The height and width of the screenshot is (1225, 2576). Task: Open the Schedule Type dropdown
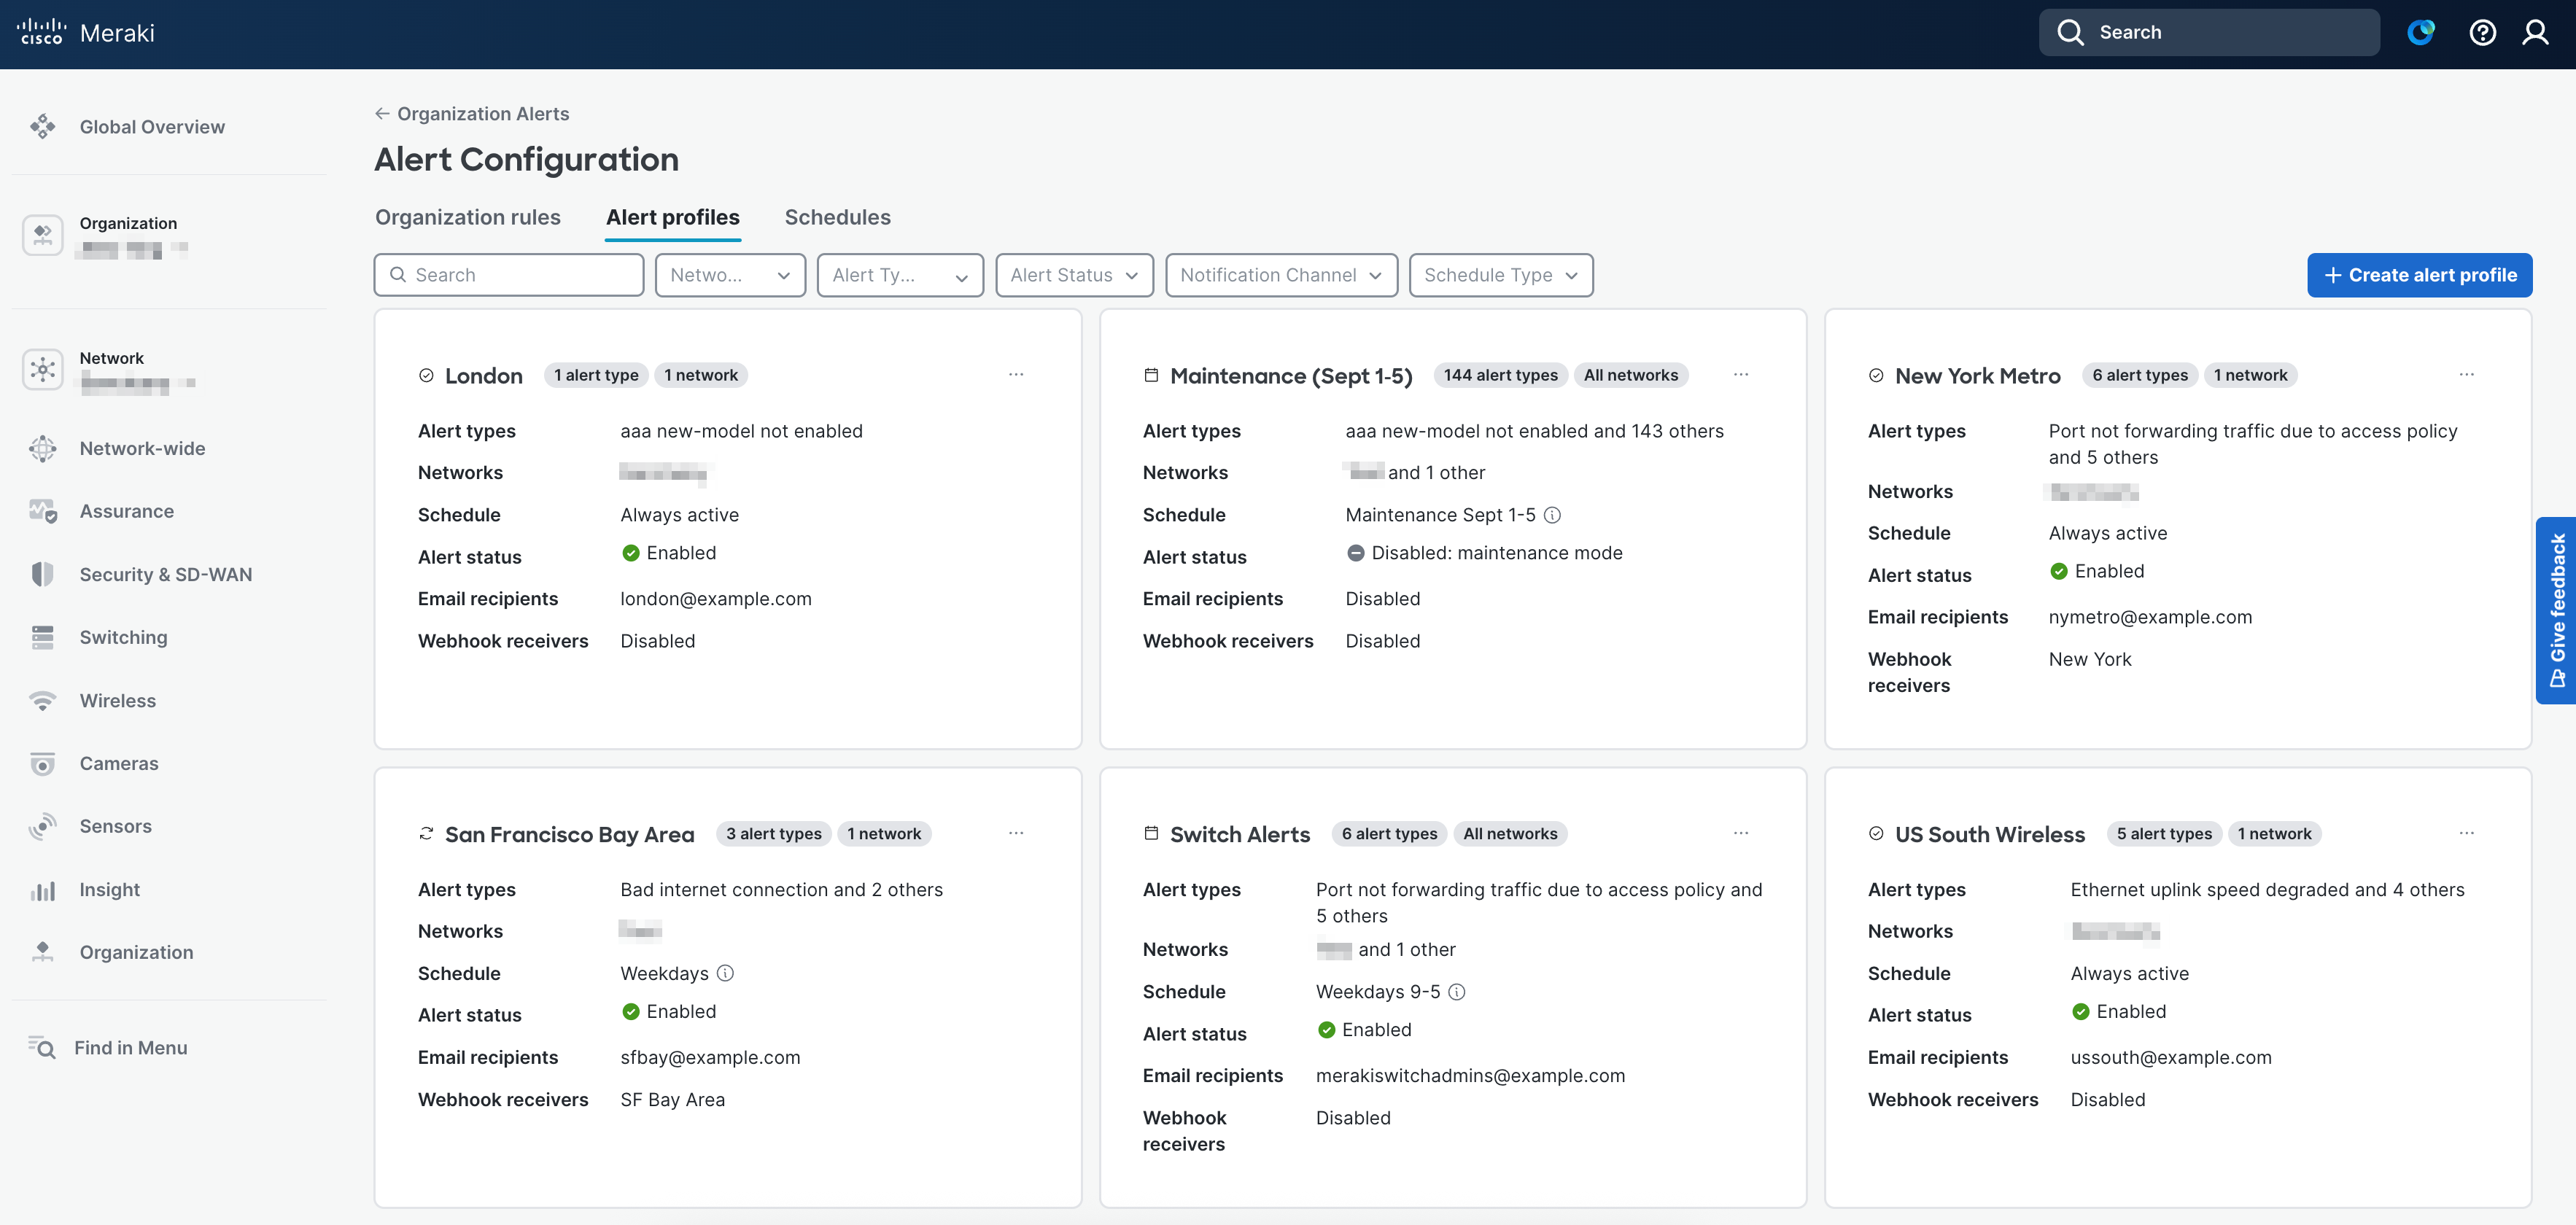point(1500,275)
